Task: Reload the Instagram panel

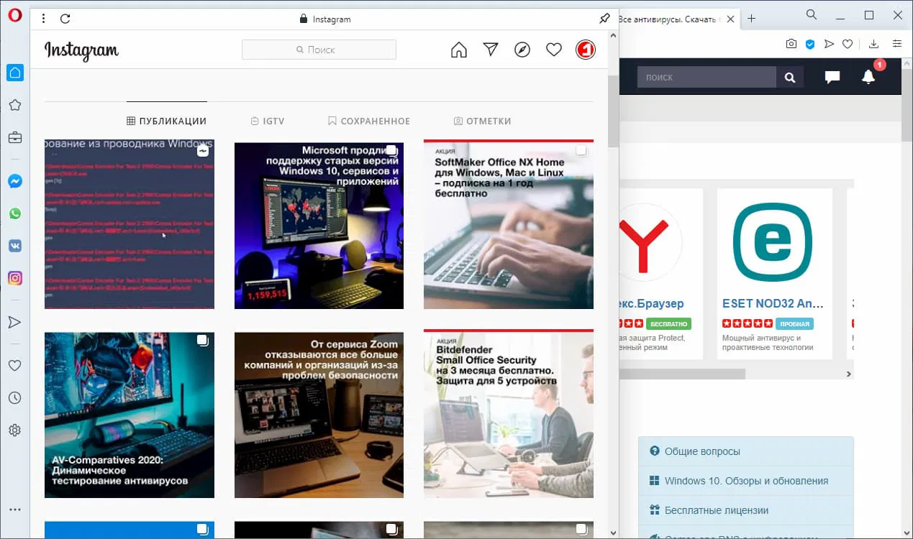Action: tap(65, 19)
